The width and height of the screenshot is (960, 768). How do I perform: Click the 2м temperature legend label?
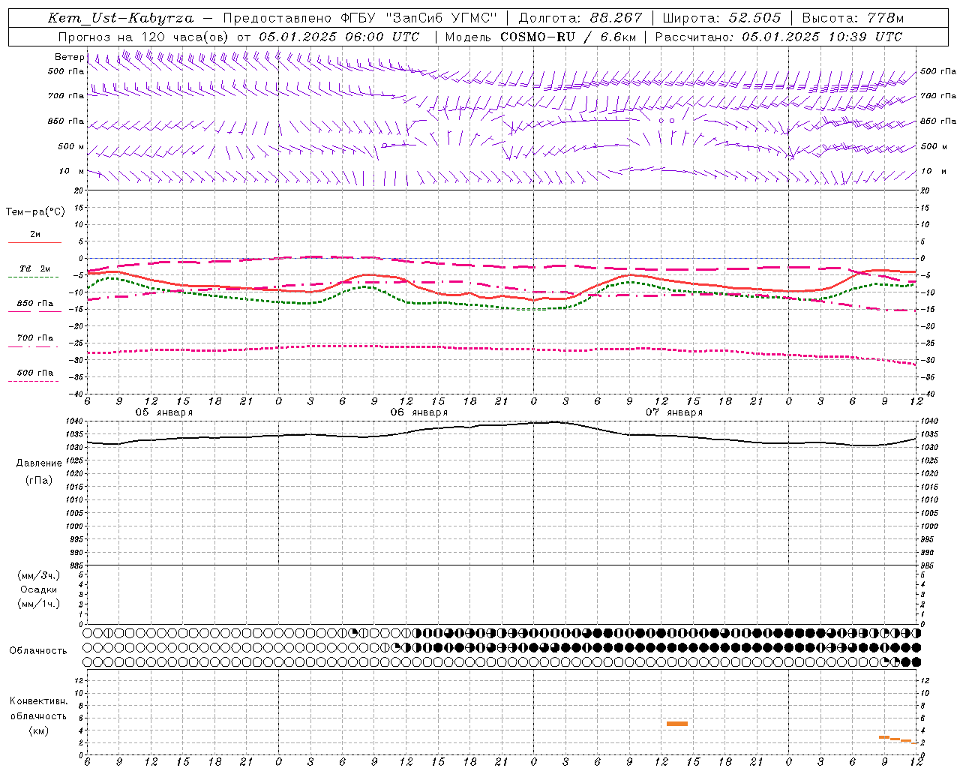(x=35, y=235)
